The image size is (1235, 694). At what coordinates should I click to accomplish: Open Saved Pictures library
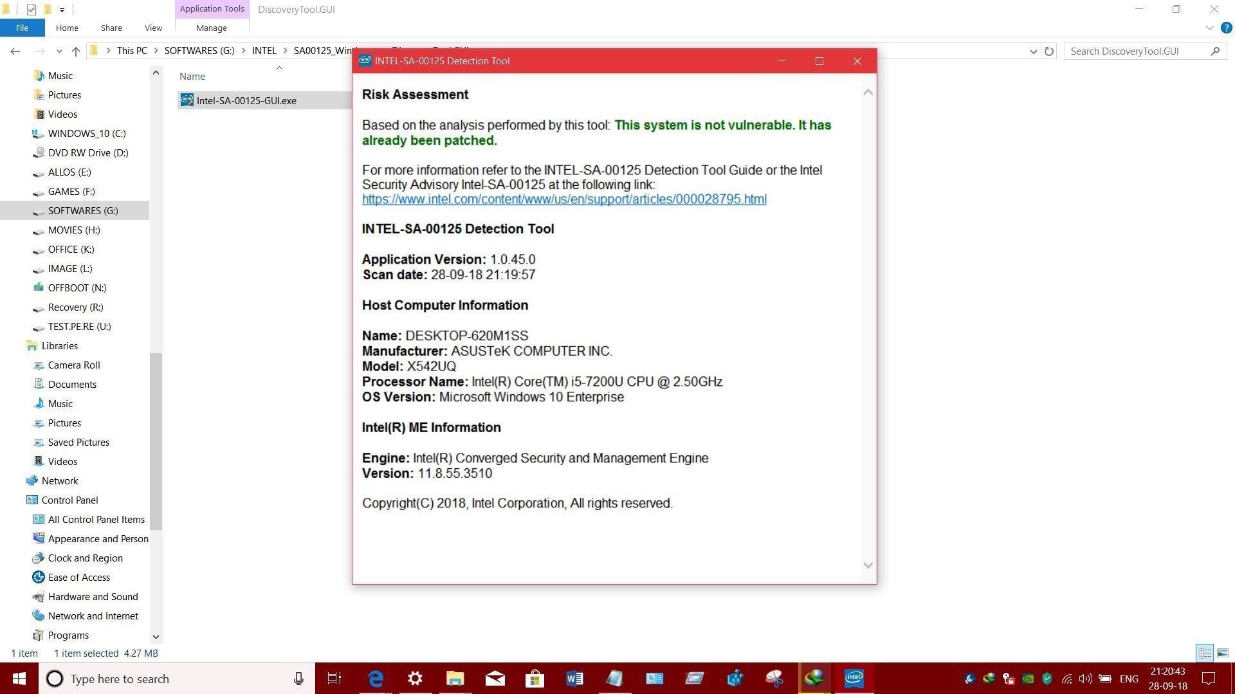(x=78, y=442)
